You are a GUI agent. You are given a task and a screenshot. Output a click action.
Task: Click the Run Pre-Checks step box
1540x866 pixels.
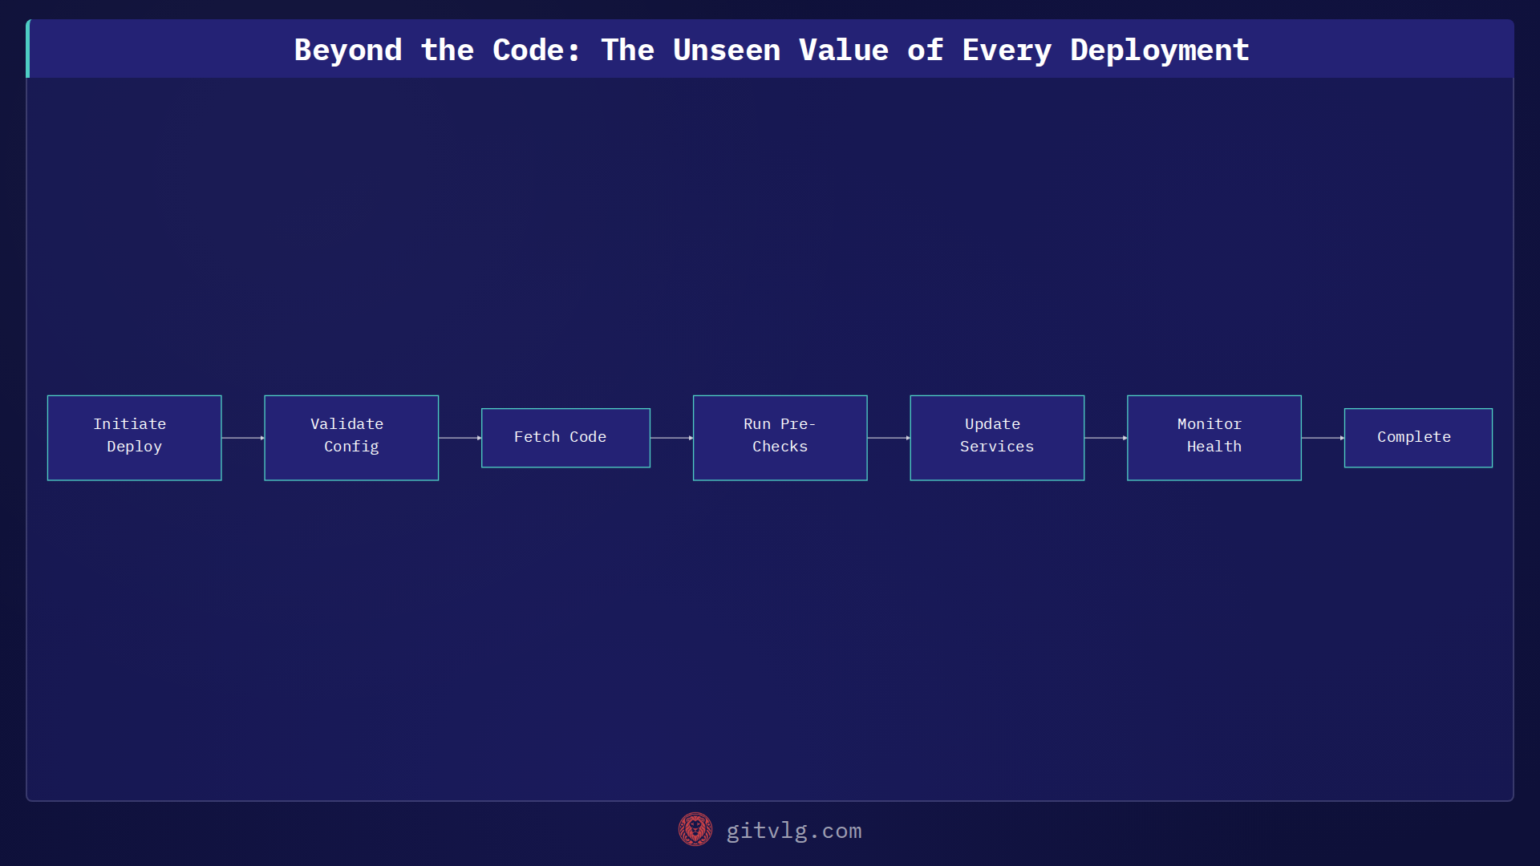coord(780,438)
